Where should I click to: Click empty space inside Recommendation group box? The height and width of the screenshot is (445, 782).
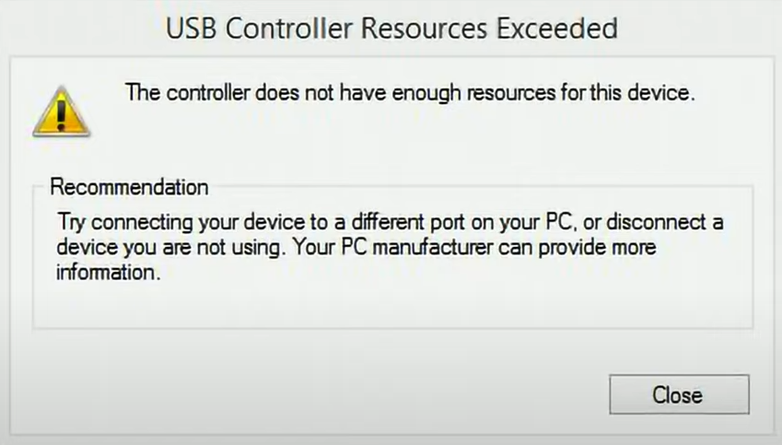coord(392,305)
